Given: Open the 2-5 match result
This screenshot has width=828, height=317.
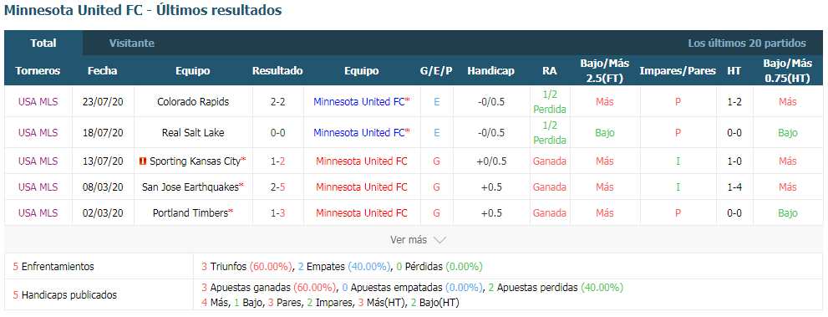Looking at the screenshot, I should [277, 187].
